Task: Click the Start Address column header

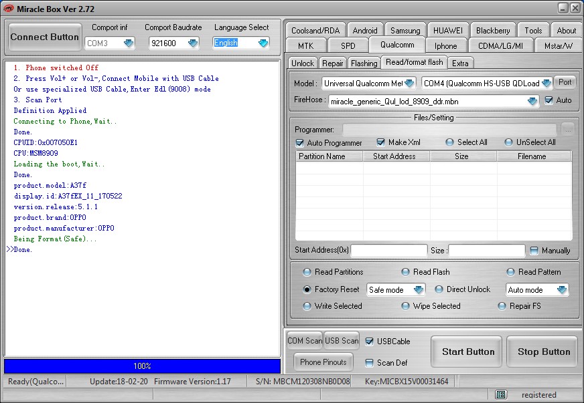Action: tap(396, 156)
